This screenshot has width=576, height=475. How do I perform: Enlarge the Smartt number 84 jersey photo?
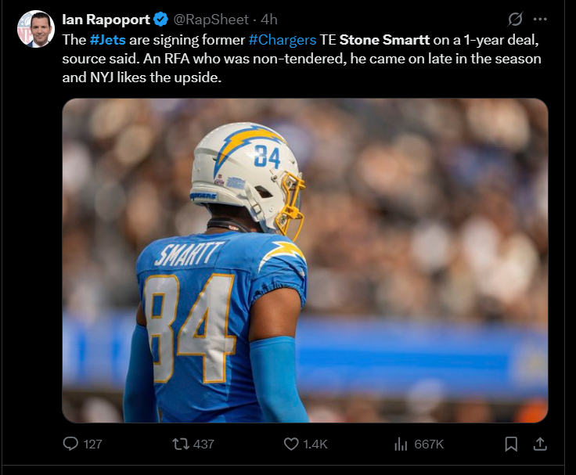point(304,260)
